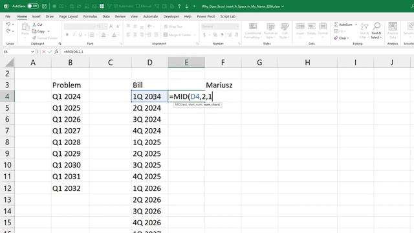Expand the AutoSum dropdown arrow
The image size is (414, 233).
[356, 25]
